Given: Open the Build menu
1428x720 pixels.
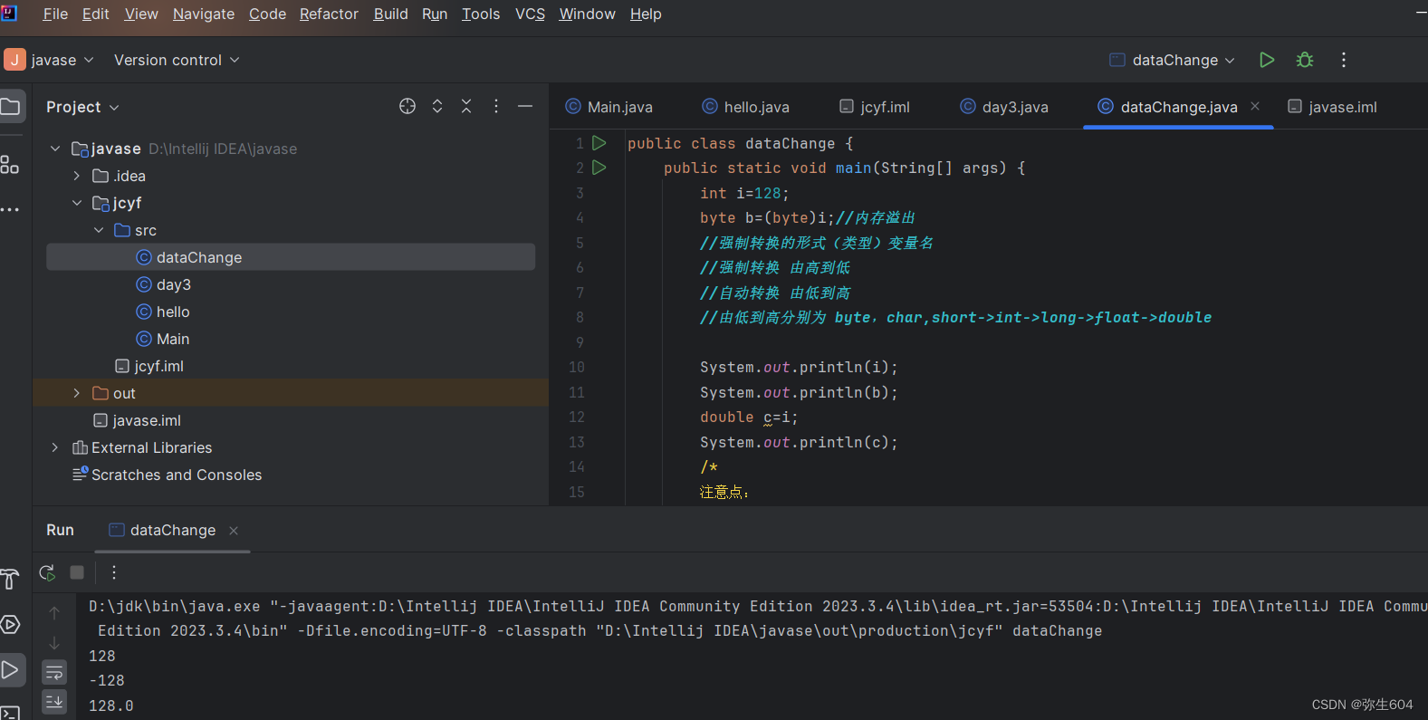Looking at the screenshot, I should click(x=390, y=14).
